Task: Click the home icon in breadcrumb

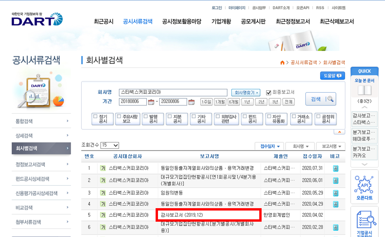Action: [282, 63]
